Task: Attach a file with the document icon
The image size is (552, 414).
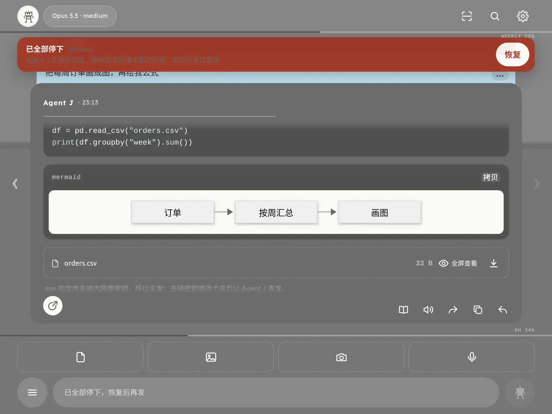Action: tap(80, 357)
